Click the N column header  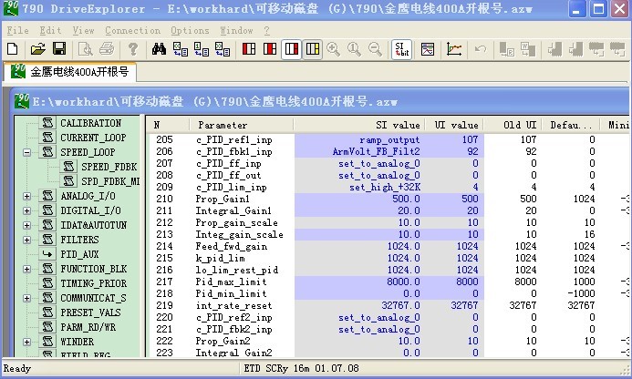pyautogui.click(x=167, y=125)
